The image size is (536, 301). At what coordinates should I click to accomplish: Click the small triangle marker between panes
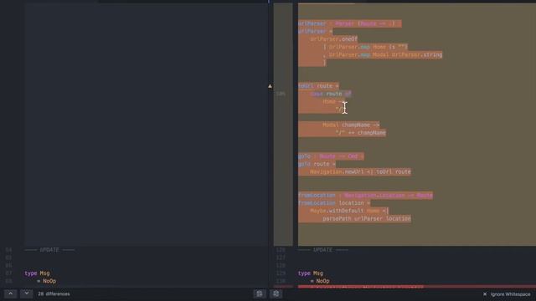[x=270, y=86]
